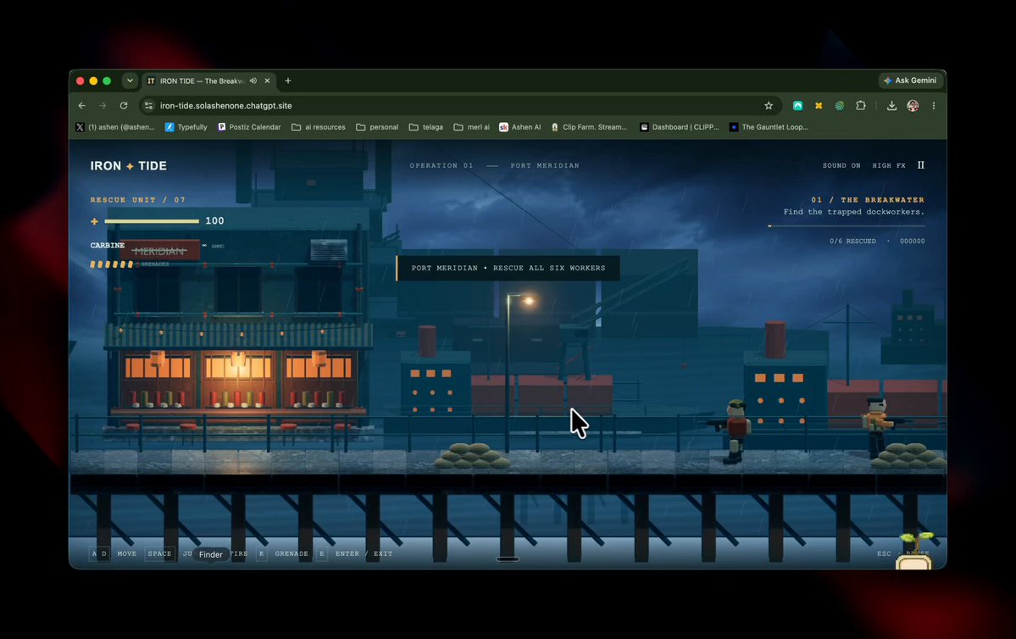This screenshot has width=1016, height=639.
Task: Click the OPERATION 01 header text
Action: click(441, 166)
